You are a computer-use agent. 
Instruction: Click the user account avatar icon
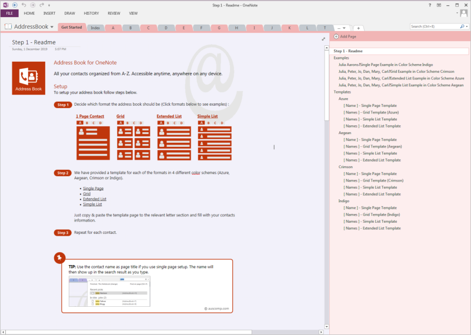pyautogui.click(x=464, y=13)
